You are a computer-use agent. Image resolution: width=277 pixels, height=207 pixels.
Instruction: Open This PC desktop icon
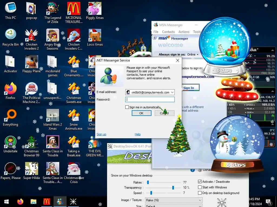pos(11,11)
